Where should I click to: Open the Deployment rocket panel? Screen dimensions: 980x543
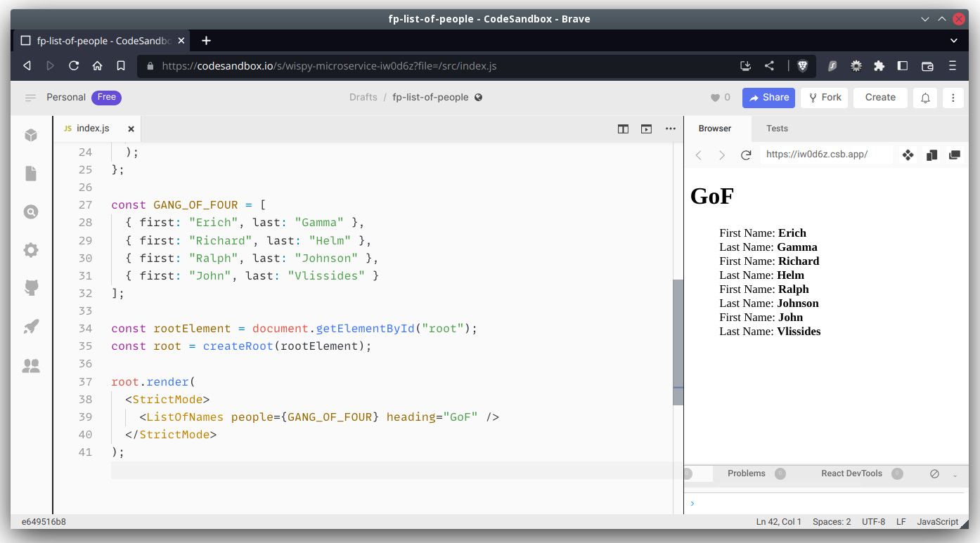tap(30, 326)
